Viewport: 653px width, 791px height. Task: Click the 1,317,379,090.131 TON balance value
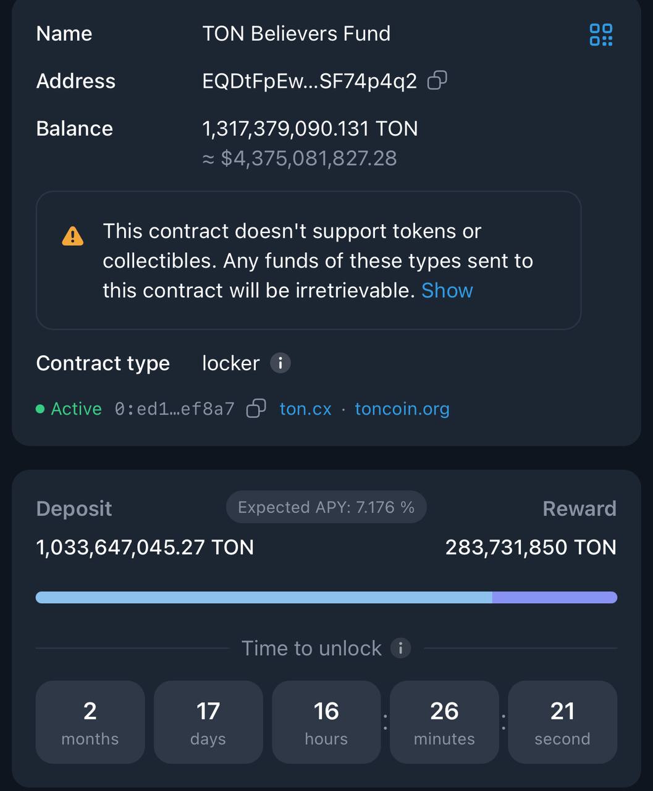[x=310, y=129]
